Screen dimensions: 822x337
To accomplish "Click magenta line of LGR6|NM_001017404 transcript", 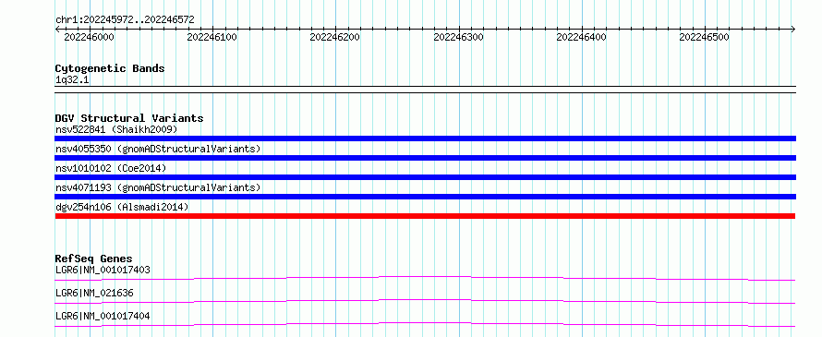I will point(425,324).
